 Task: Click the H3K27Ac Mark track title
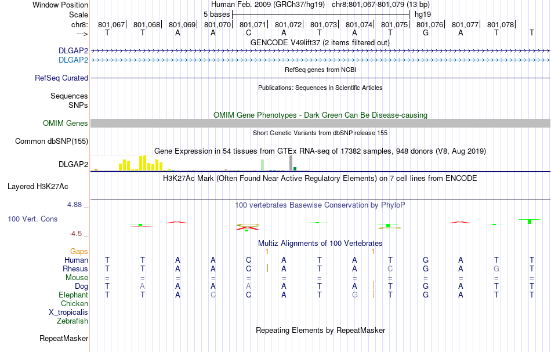tap(320, 178)
